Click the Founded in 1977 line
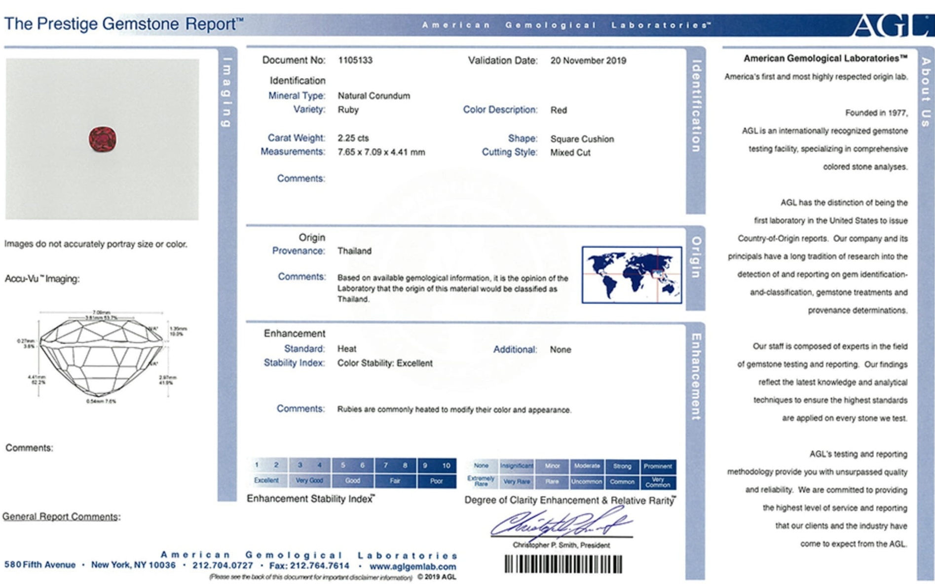 [876, 113]
